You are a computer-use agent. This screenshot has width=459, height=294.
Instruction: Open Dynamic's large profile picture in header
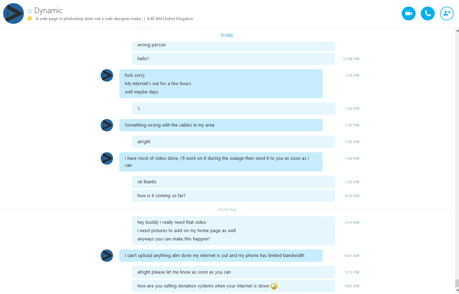pos(14,13)
